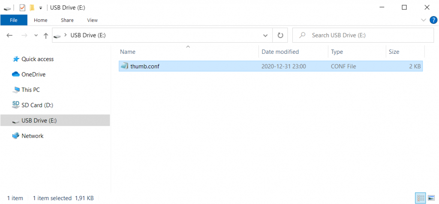This screenshot has height=204, width=439.
Task: Click the thumb.conf file icon
Action: click(x=124, y=66)
